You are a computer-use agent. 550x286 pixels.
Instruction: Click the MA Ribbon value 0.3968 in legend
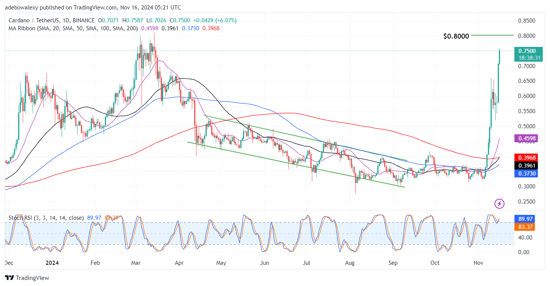(211, 28)
